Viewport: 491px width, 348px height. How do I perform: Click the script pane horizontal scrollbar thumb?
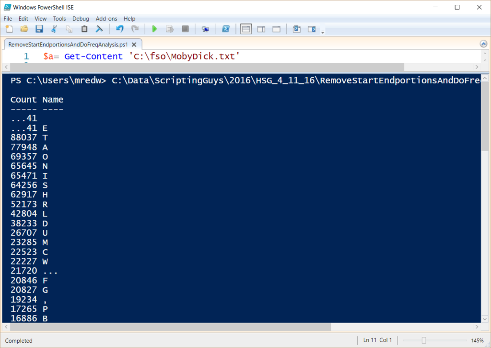click(207, 67)
